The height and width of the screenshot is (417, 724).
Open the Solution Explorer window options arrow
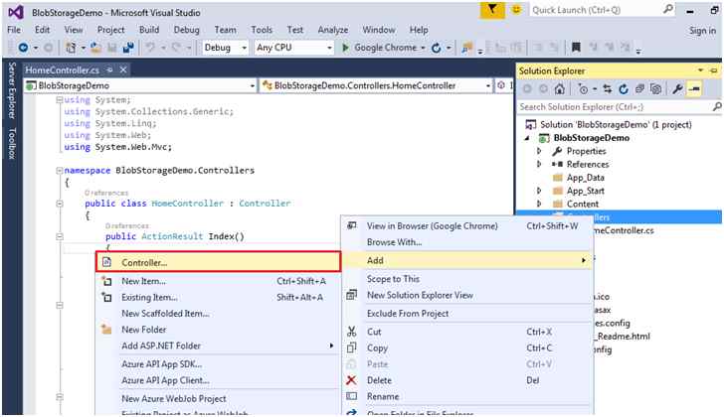(700, 70)
